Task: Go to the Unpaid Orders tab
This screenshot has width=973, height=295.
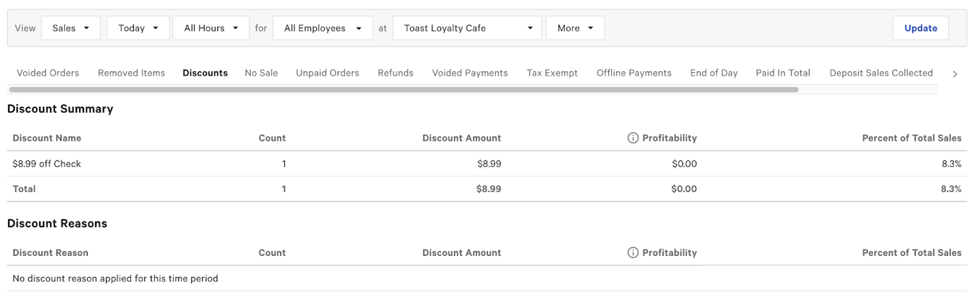Action: (327, 73)
